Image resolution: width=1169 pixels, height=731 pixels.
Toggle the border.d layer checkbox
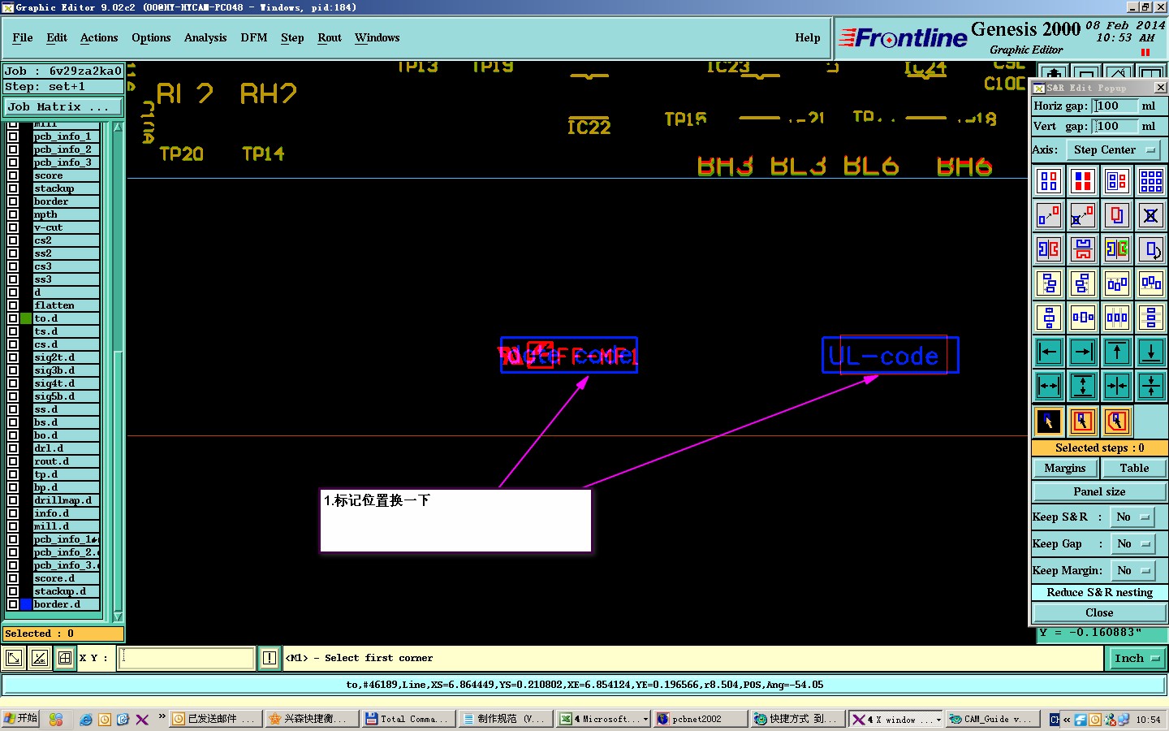[x=13, y=604]
